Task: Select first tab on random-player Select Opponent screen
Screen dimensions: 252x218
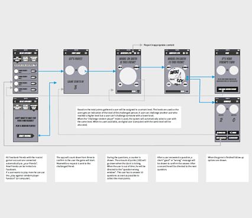Action: pyautogui.click(x=17, y=107)
